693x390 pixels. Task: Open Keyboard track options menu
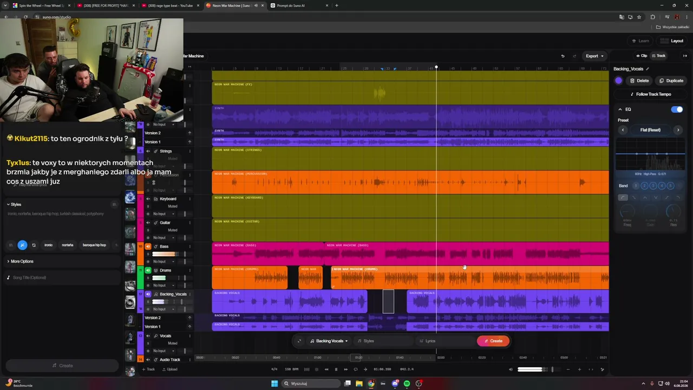click(189, 199)
